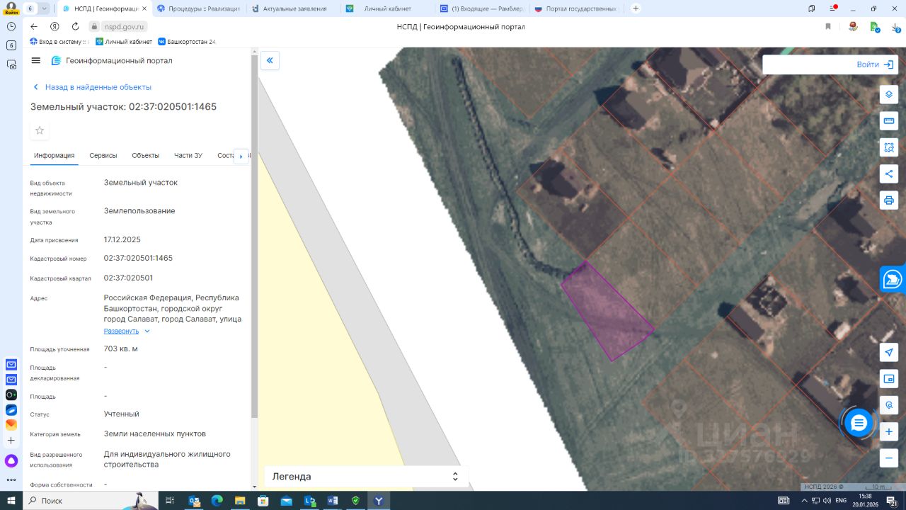This screenshot has width=906, height=510.
Task: Open the Части ЗУ tab
Action: (x=188, y=156)
